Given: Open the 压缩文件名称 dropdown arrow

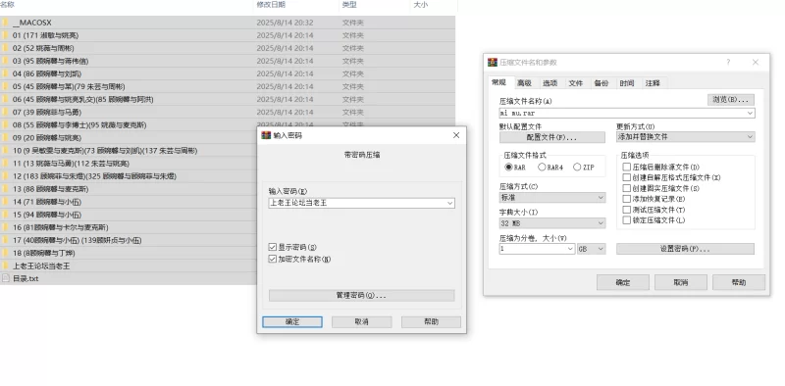Looking at the screenshot, I should (x=750, y=114).
